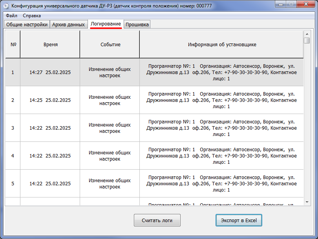
Task: Switch to the Общие настройки tab
Action: (x=27, y=24)
